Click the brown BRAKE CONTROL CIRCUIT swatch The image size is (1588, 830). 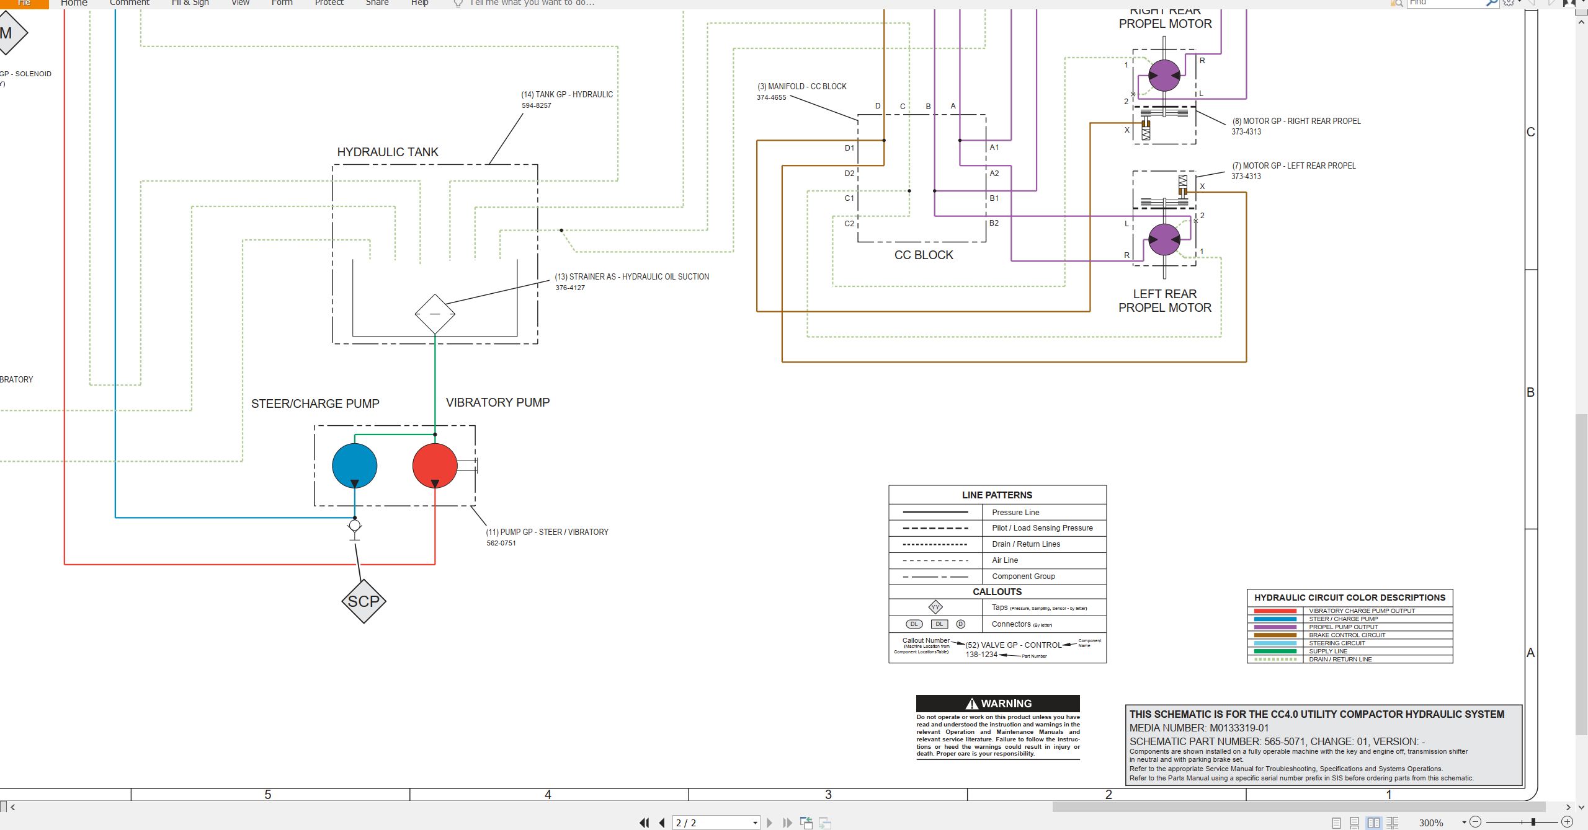click(1275, 635)
